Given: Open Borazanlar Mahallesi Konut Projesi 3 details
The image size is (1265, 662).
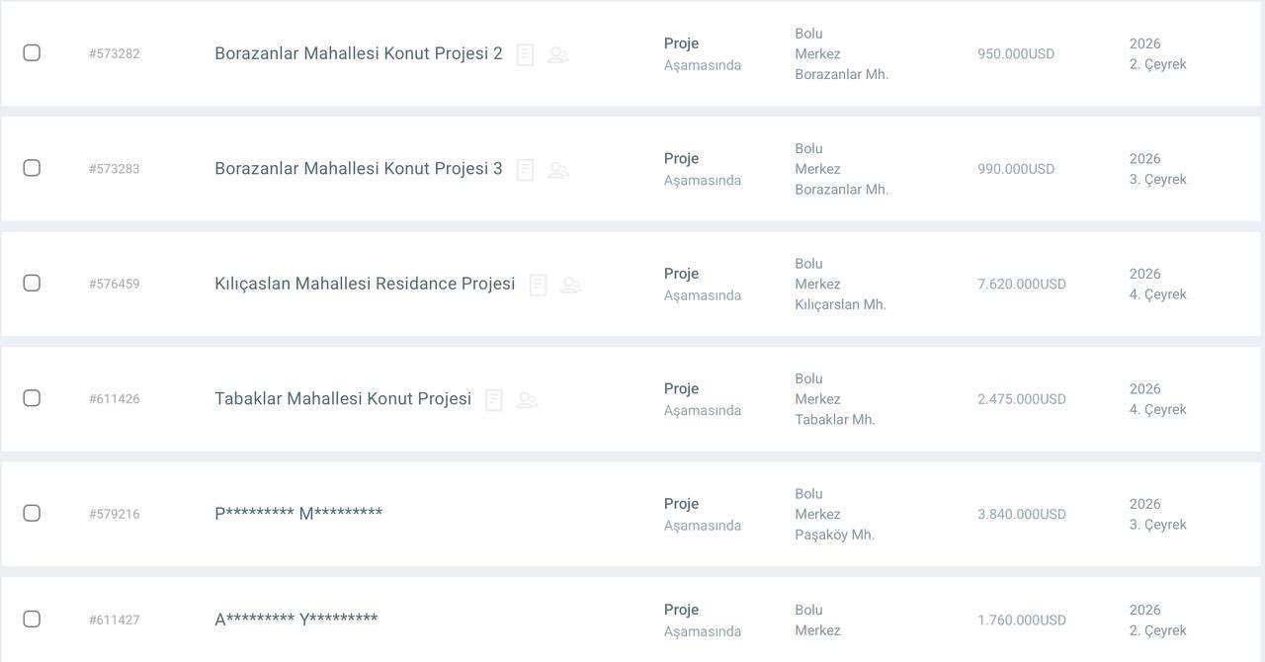Looking at the screenshot, I should click(x=358, y=169).
